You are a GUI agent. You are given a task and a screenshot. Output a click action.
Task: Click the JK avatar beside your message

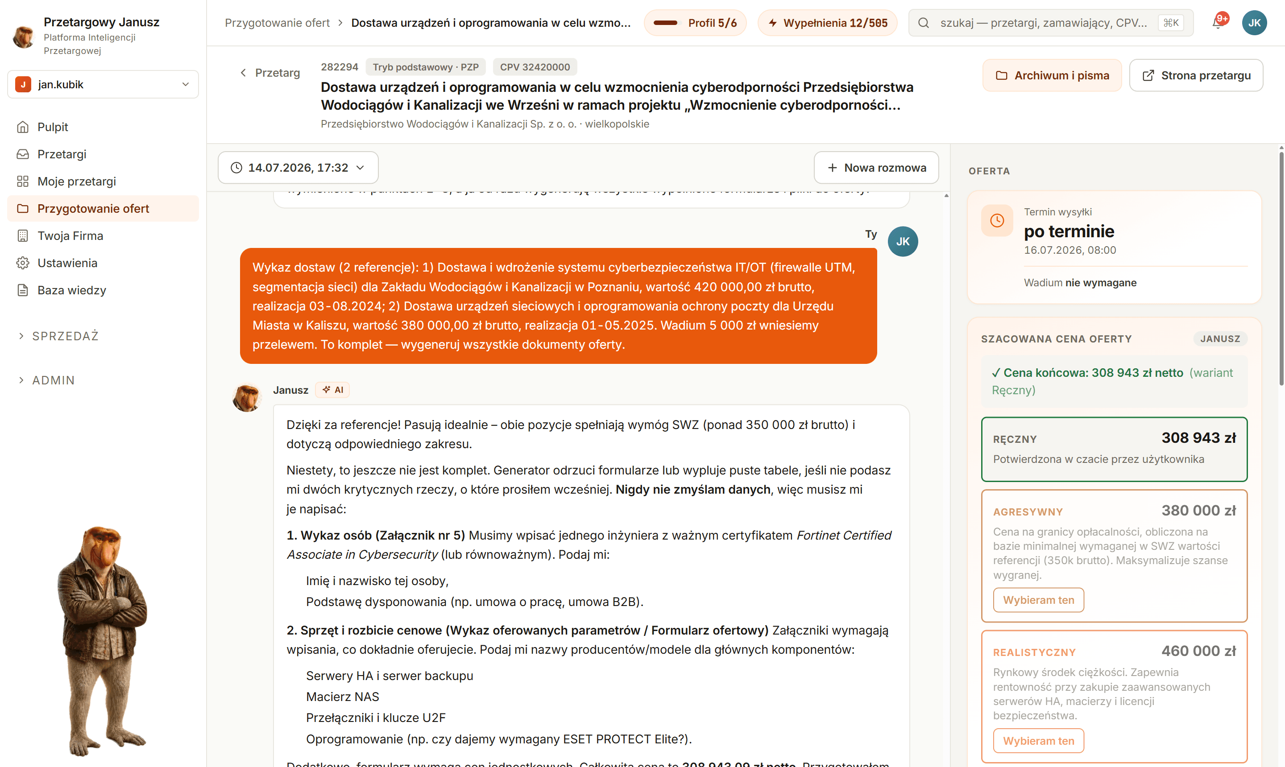click(x=903, y=241)
